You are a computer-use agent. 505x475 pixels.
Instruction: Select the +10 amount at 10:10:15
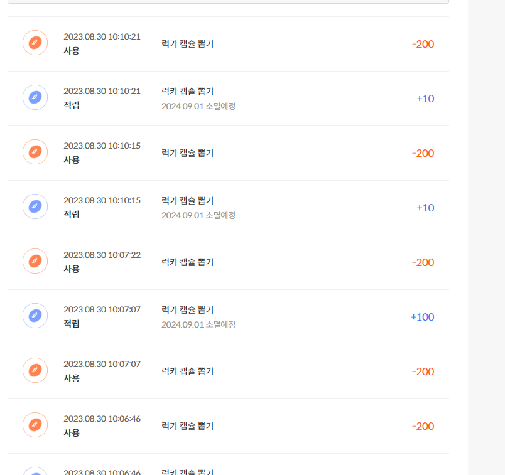[x=425, y=208]
